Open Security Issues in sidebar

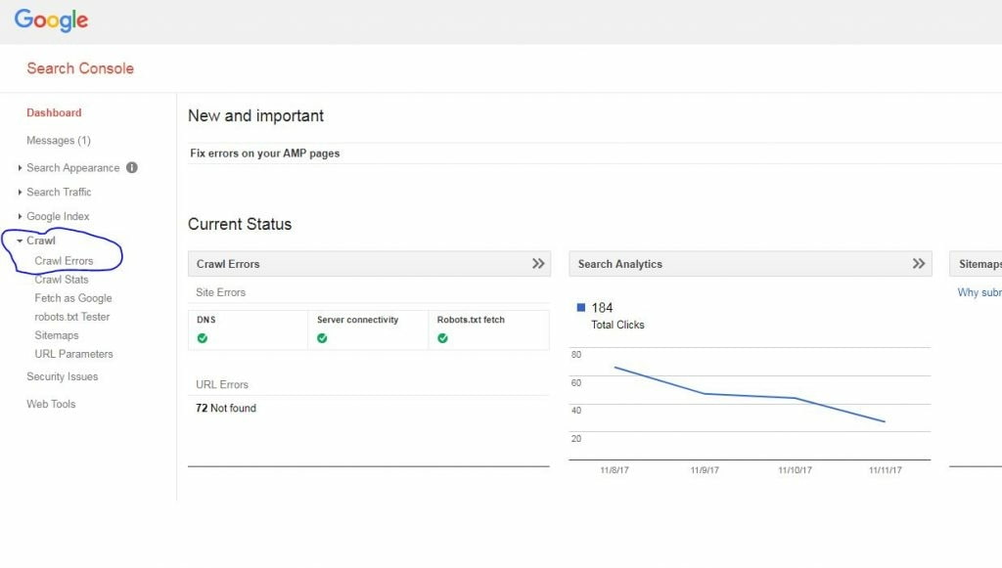pyautogui.click(x=62, y=376)
